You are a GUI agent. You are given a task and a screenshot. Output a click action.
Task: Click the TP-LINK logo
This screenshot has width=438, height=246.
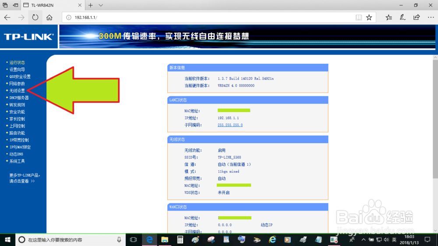tap(29, 37)
